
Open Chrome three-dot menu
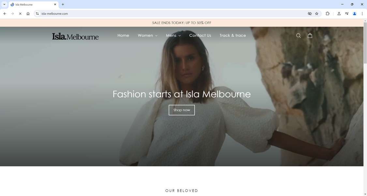362,14
